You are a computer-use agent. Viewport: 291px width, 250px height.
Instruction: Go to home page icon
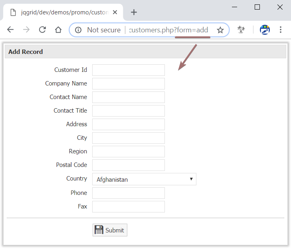tap(58, 30)
